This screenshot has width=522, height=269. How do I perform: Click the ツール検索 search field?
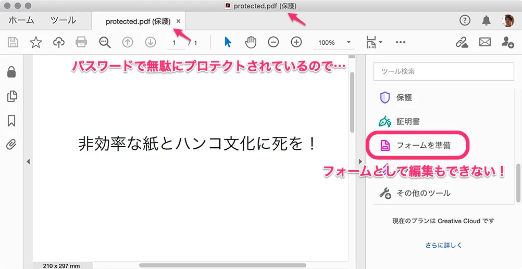point(443,71)
